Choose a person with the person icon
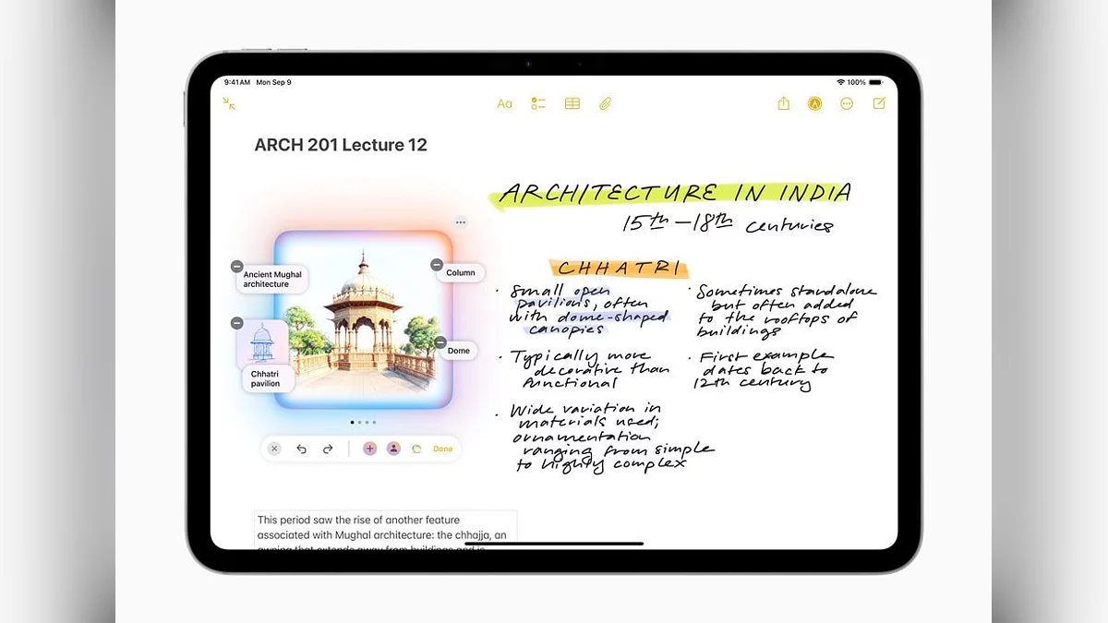 [393, 449]
